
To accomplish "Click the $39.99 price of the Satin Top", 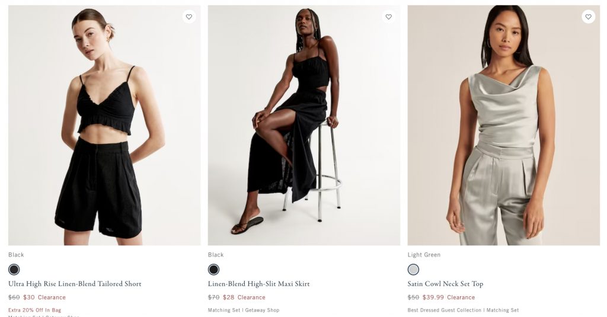I will [433, 297].
